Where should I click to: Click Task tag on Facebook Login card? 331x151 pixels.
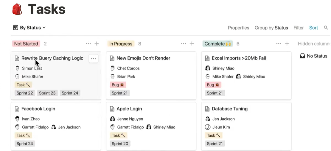23,135
